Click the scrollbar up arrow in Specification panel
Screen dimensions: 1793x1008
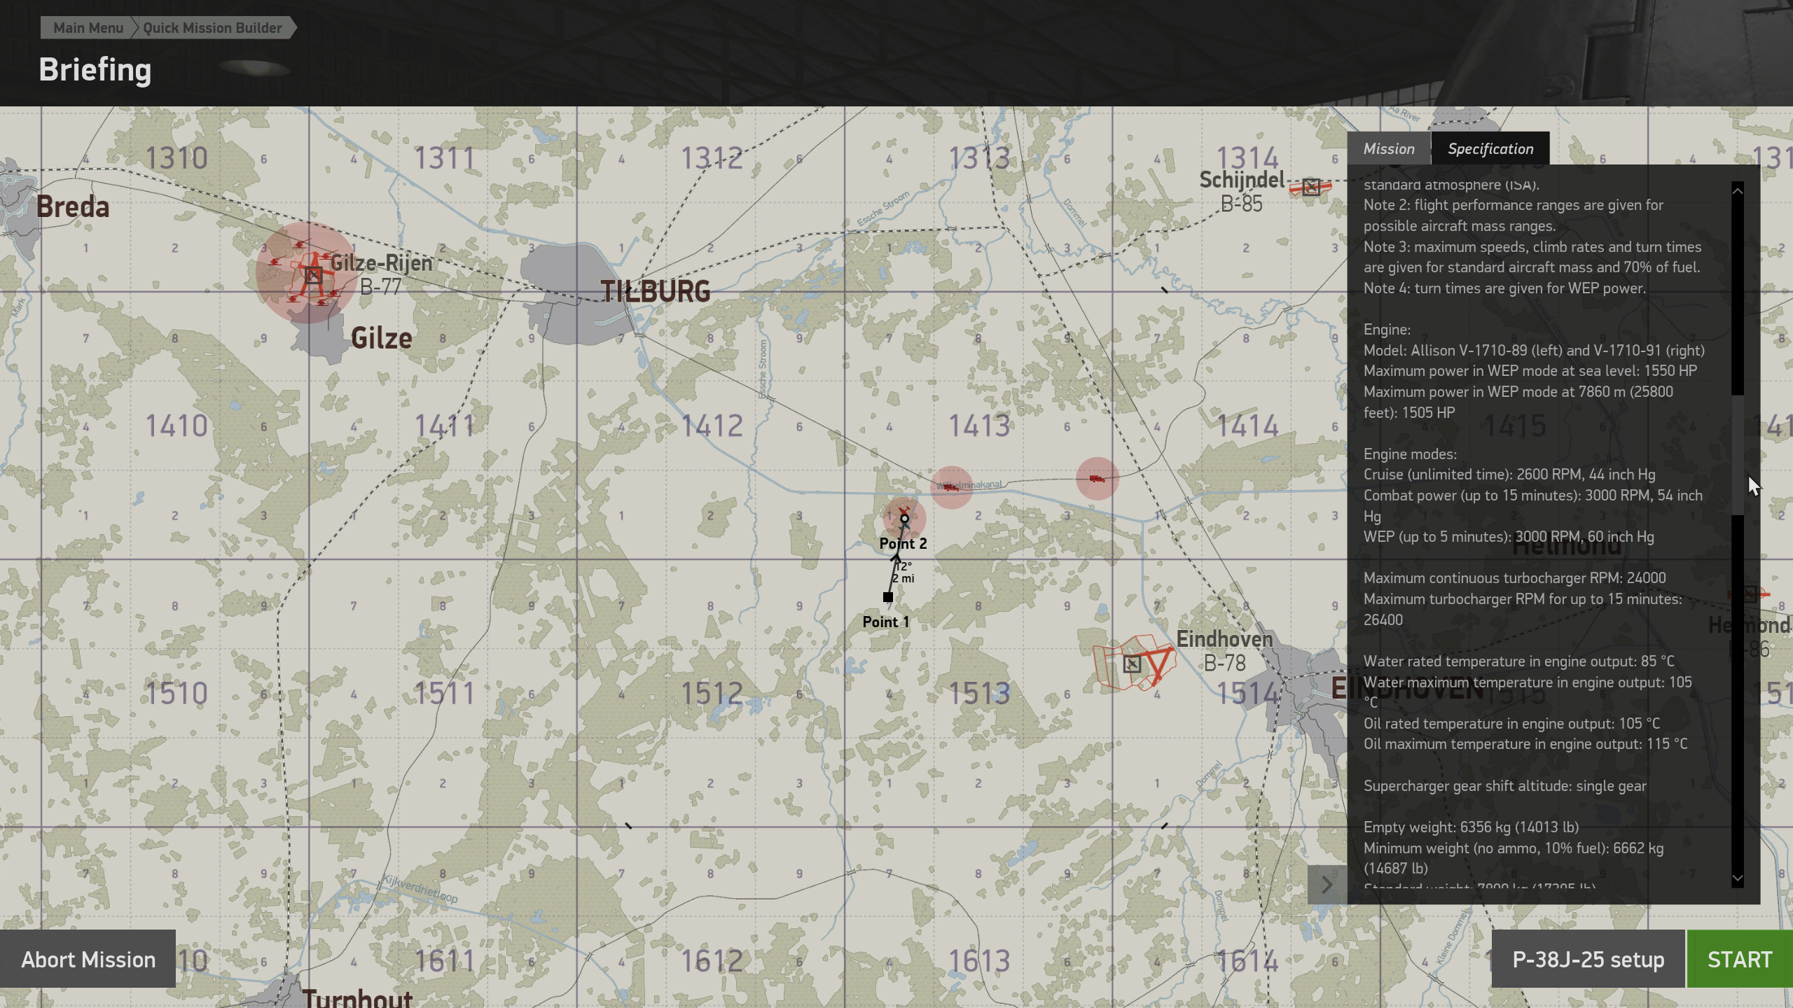click(1738, 191)
